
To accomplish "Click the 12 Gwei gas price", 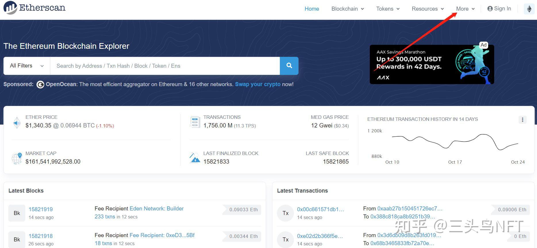I will (x=322, y=126).
